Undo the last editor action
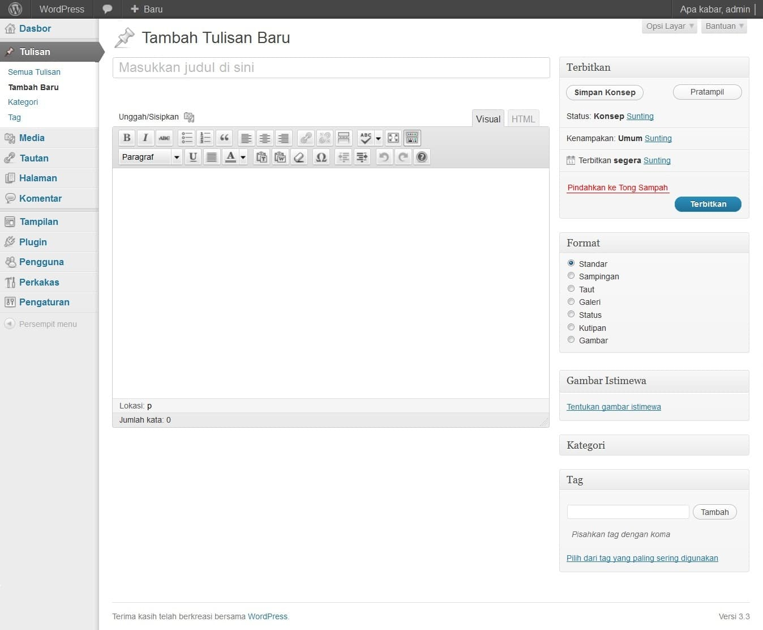 pyautogui.click(x=384, y=157)
